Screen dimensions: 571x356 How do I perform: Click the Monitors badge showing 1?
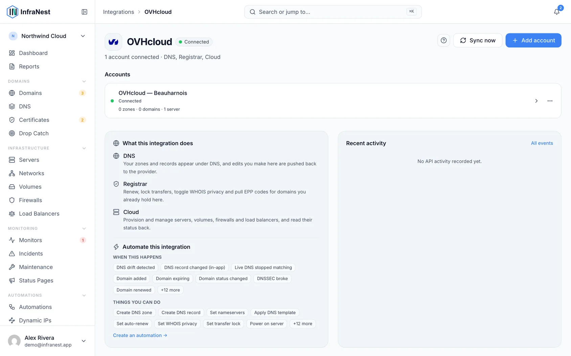tap(83, 240)
